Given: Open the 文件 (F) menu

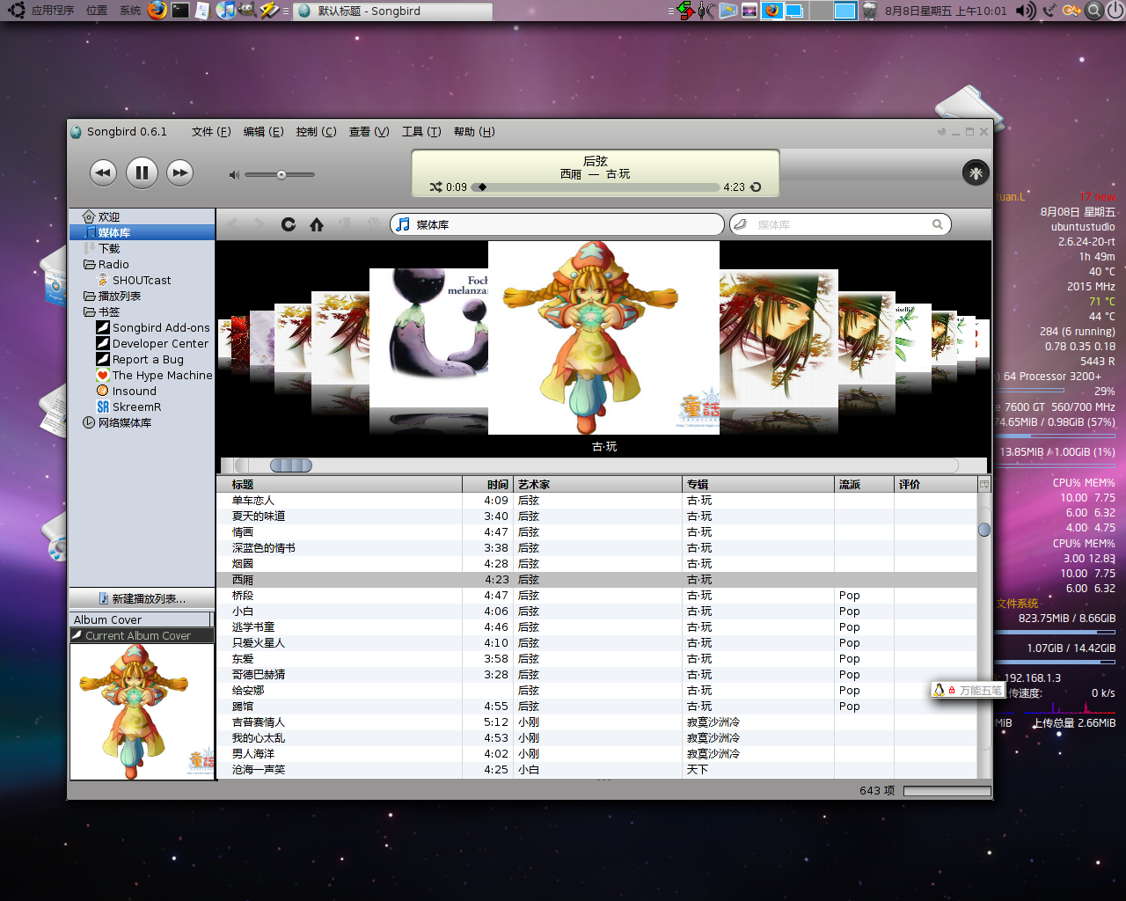Looking at the screenshot, I should 211,132.
